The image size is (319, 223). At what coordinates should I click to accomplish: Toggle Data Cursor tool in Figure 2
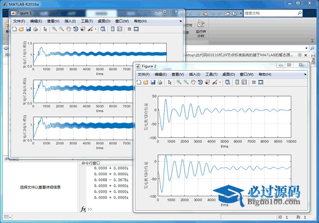tap(207, 82)
